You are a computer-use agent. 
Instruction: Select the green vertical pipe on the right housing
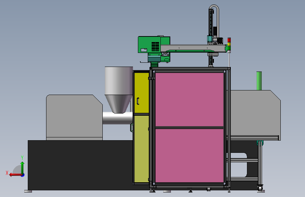point(259,81)
